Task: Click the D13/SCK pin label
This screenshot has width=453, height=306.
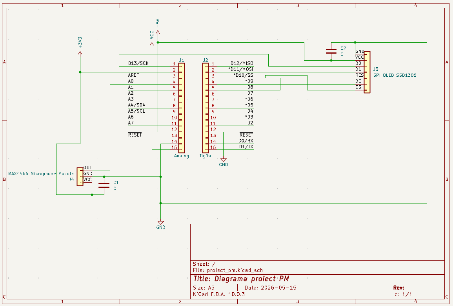Action: (x=138, y=63)
